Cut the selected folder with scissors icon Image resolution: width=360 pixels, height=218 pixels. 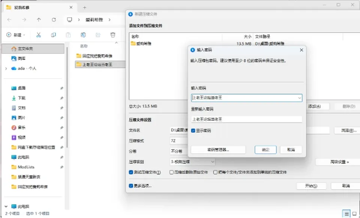pyautogui.click(x=39, y=35)
